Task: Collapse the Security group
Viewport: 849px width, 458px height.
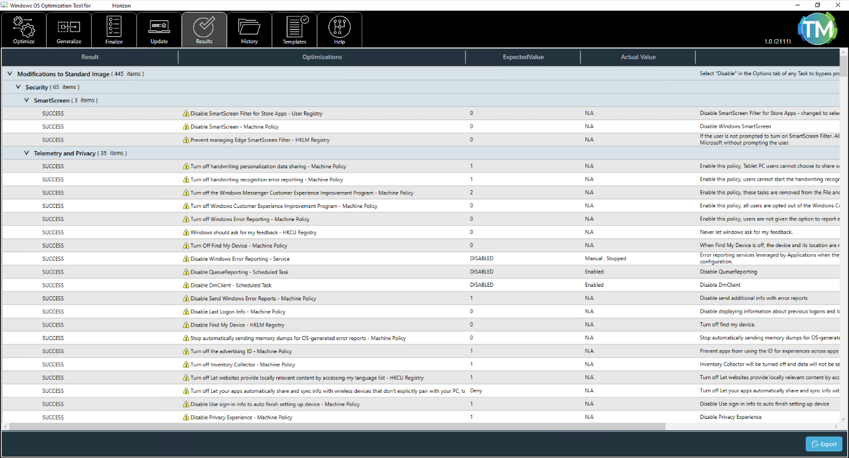Action: coord(18,87)
